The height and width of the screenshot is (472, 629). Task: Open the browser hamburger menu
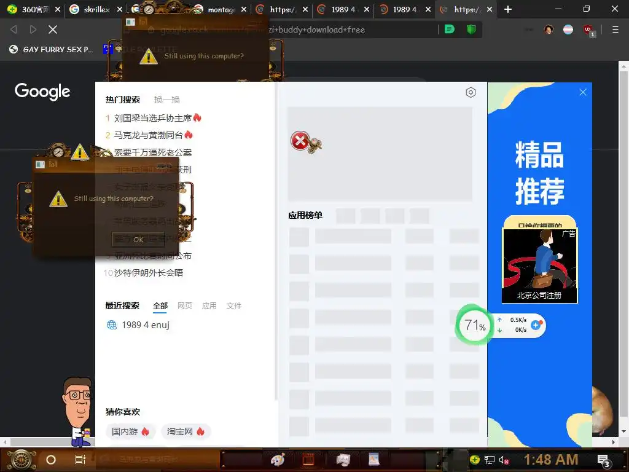pos(615,29)
